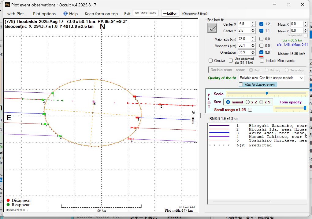Open Quality of the fit dropdown
Screen dimensions: 312x219
(x=302, y=78)
